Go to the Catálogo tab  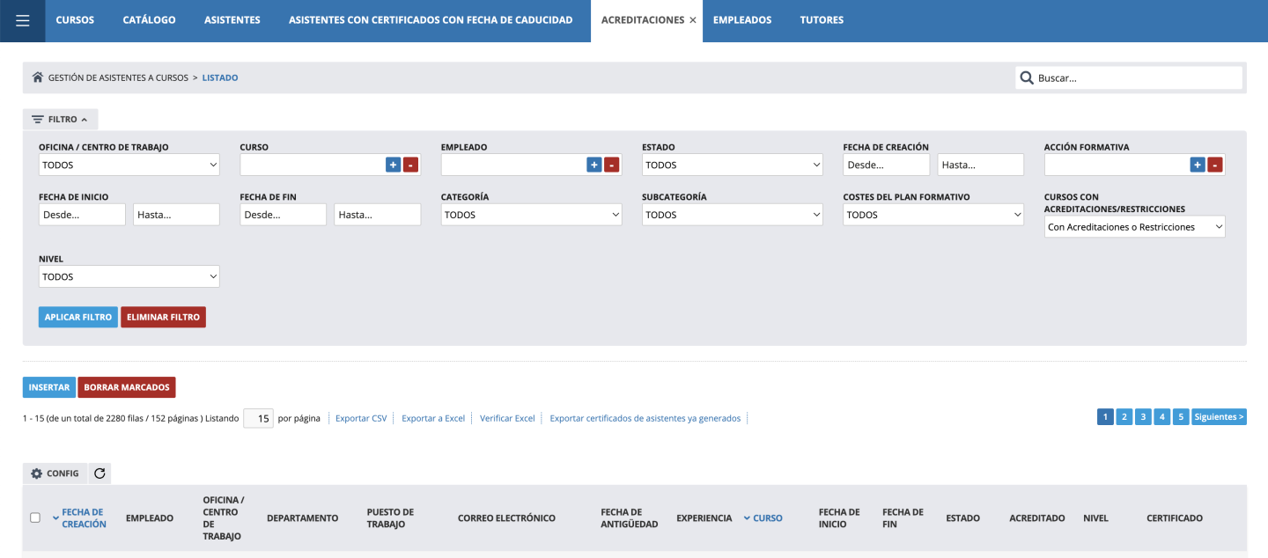click(149, 20)
